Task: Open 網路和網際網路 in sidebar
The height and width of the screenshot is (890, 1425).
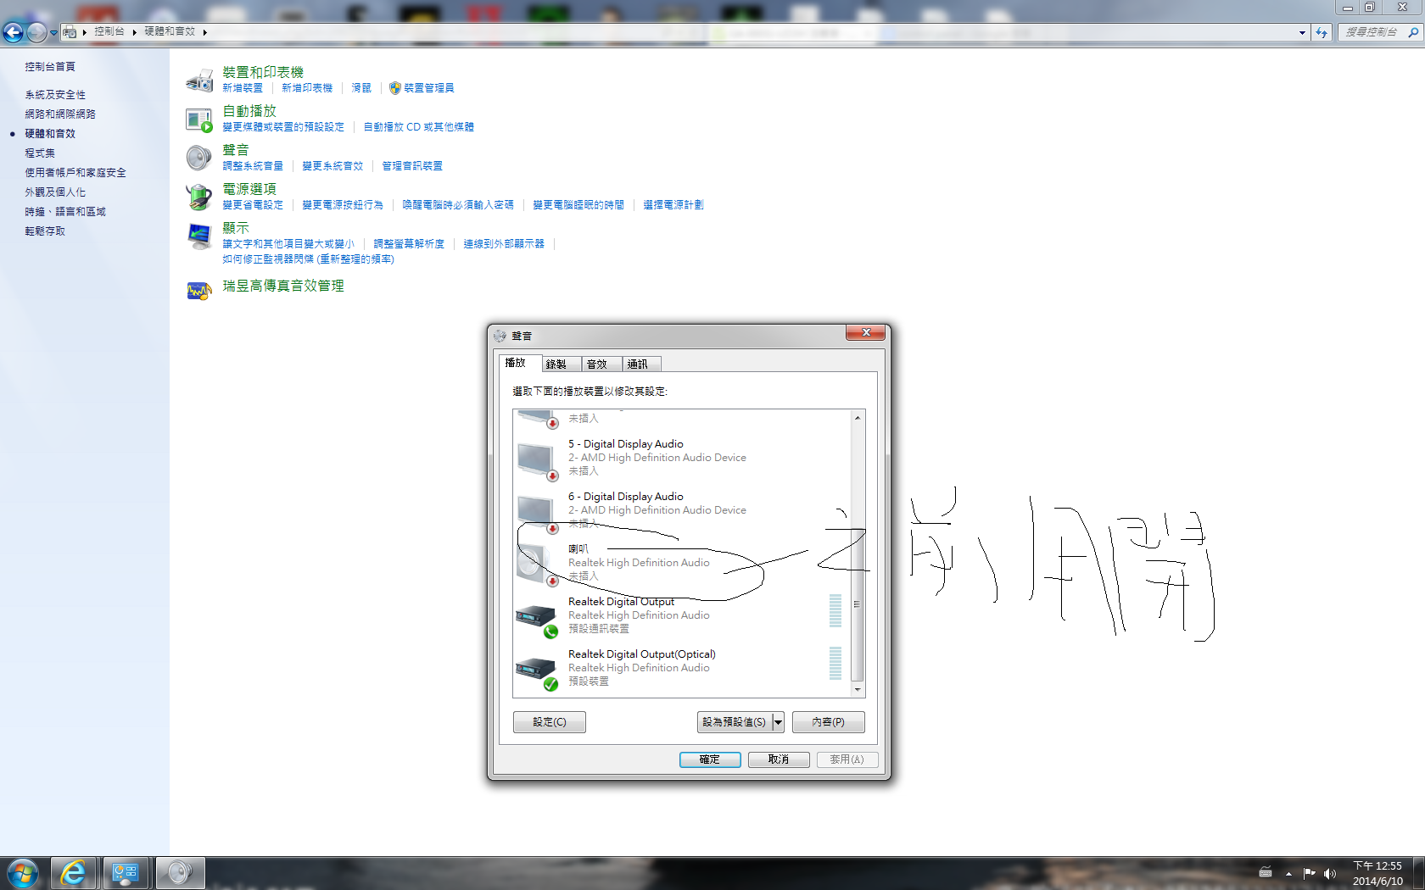Action: (60, 114)
